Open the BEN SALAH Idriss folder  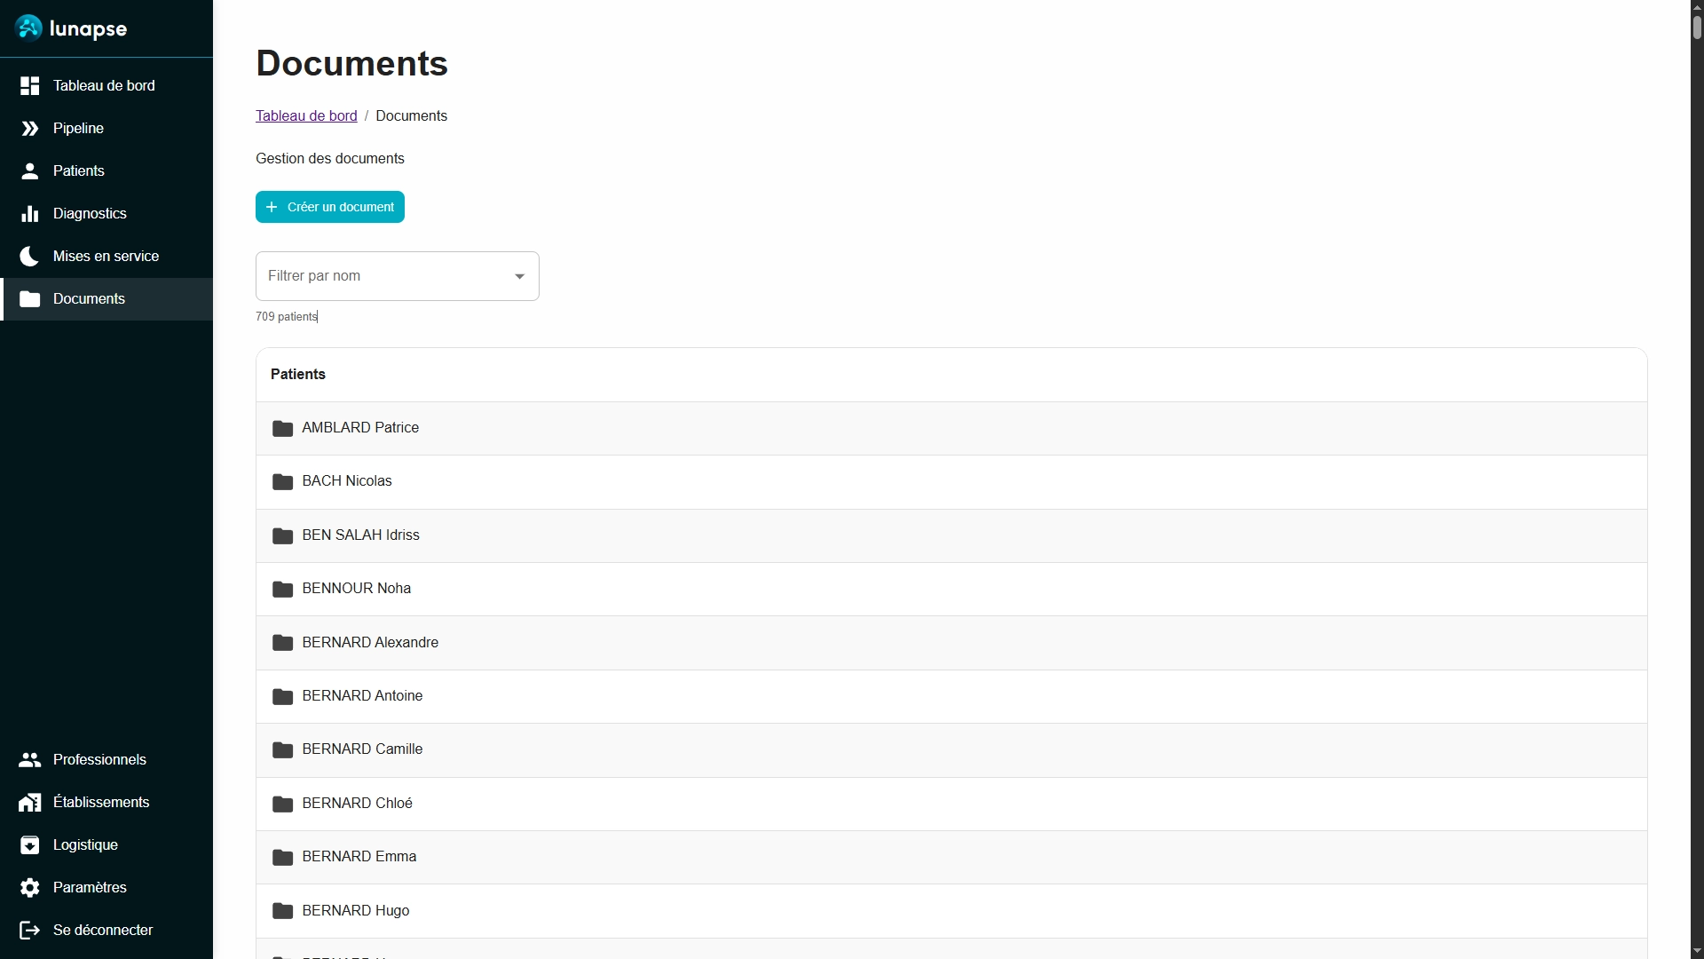(x=360, y=535)
